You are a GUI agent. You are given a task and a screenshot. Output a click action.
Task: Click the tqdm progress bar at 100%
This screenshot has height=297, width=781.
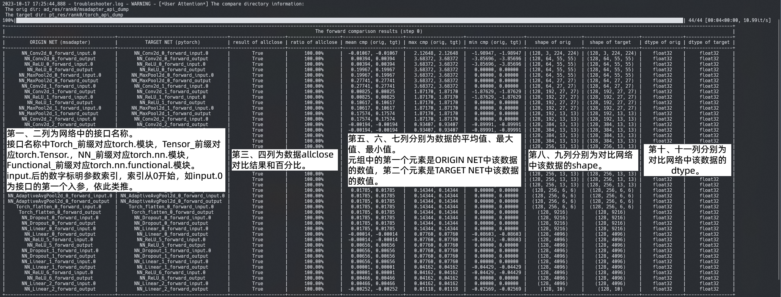349,20
